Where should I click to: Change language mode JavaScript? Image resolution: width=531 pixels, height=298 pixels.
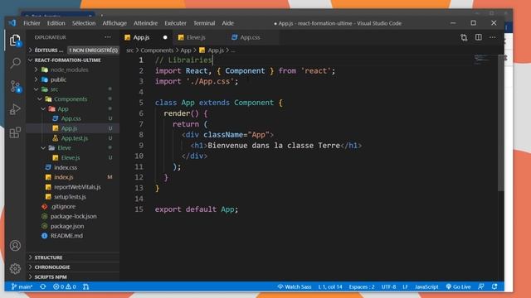(x=426, y=286)
